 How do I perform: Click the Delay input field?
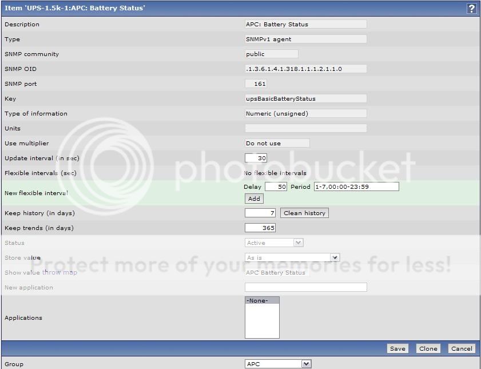(x=276, y=187)
